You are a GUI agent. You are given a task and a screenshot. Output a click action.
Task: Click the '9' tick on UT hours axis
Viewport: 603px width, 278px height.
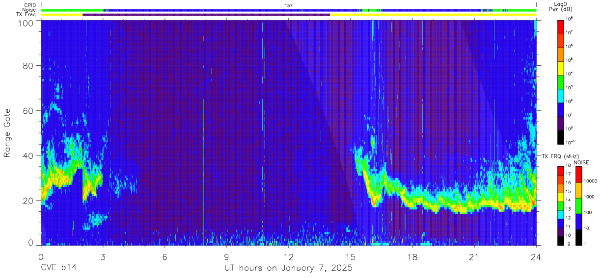coord(227,256)
